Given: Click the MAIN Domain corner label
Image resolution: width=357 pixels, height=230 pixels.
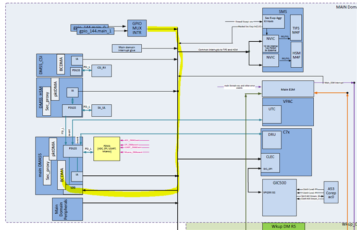Looking at the screenshot, I should (346, 7).
